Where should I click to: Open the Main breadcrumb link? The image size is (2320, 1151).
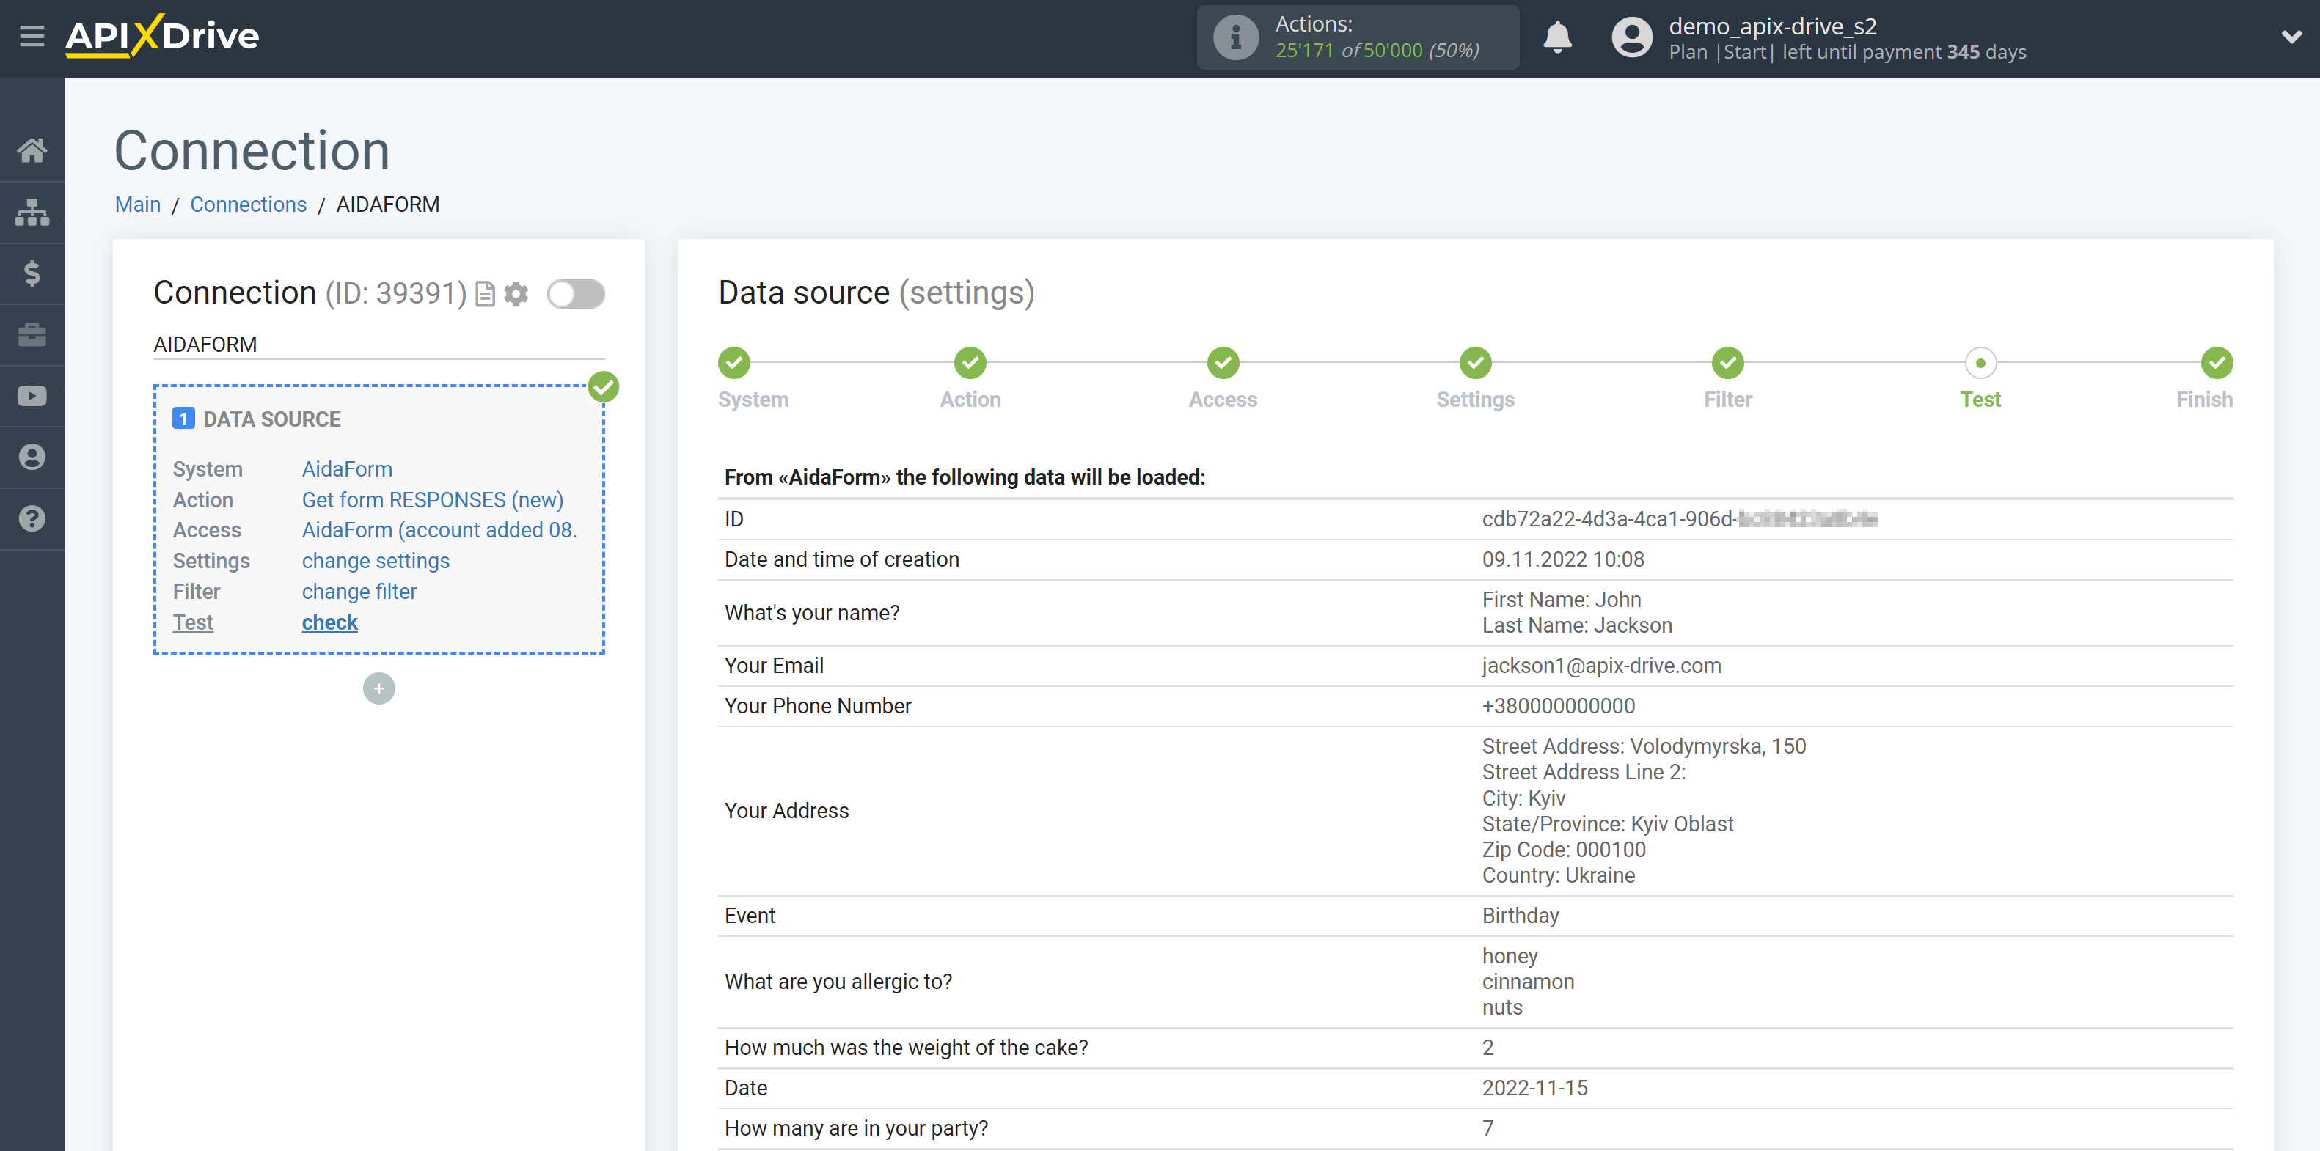click(138, 205)
